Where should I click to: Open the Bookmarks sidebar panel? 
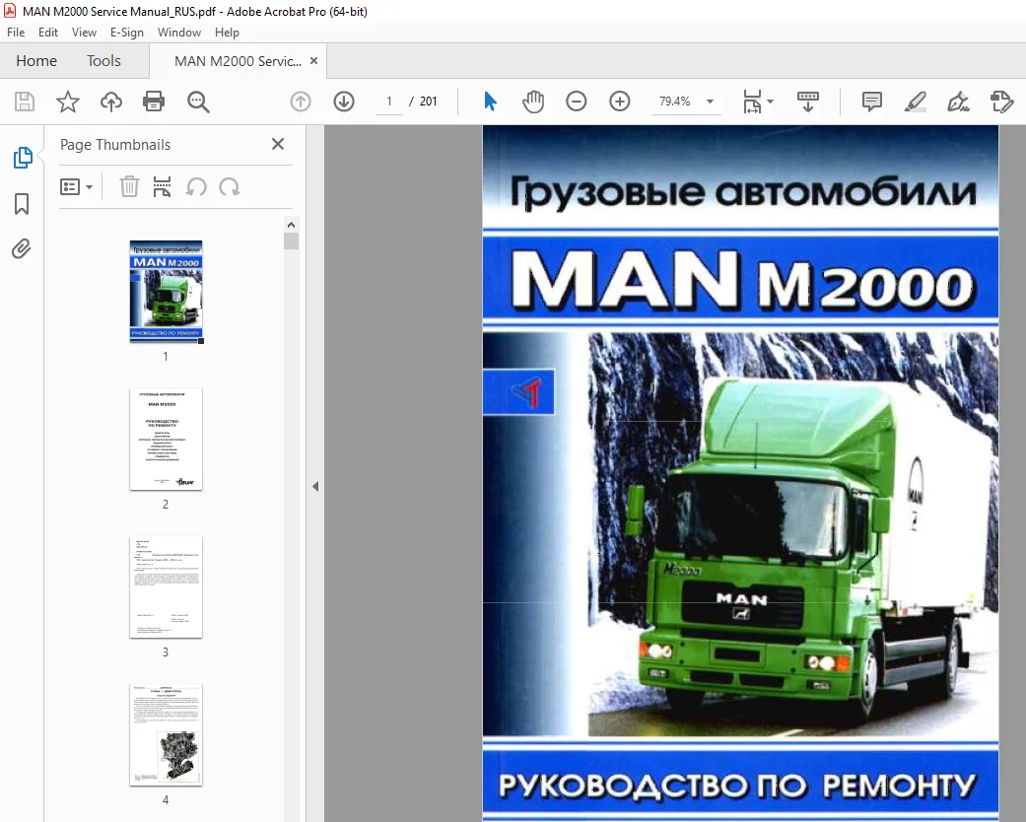click(x=22, y=204)
